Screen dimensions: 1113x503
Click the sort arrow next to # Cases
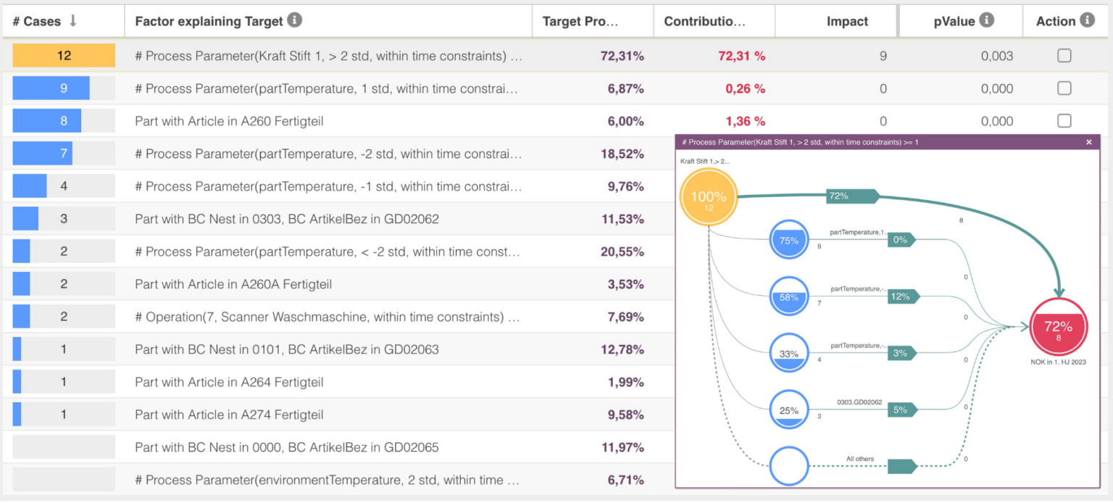pyautogui.click(x=73, y=21)
